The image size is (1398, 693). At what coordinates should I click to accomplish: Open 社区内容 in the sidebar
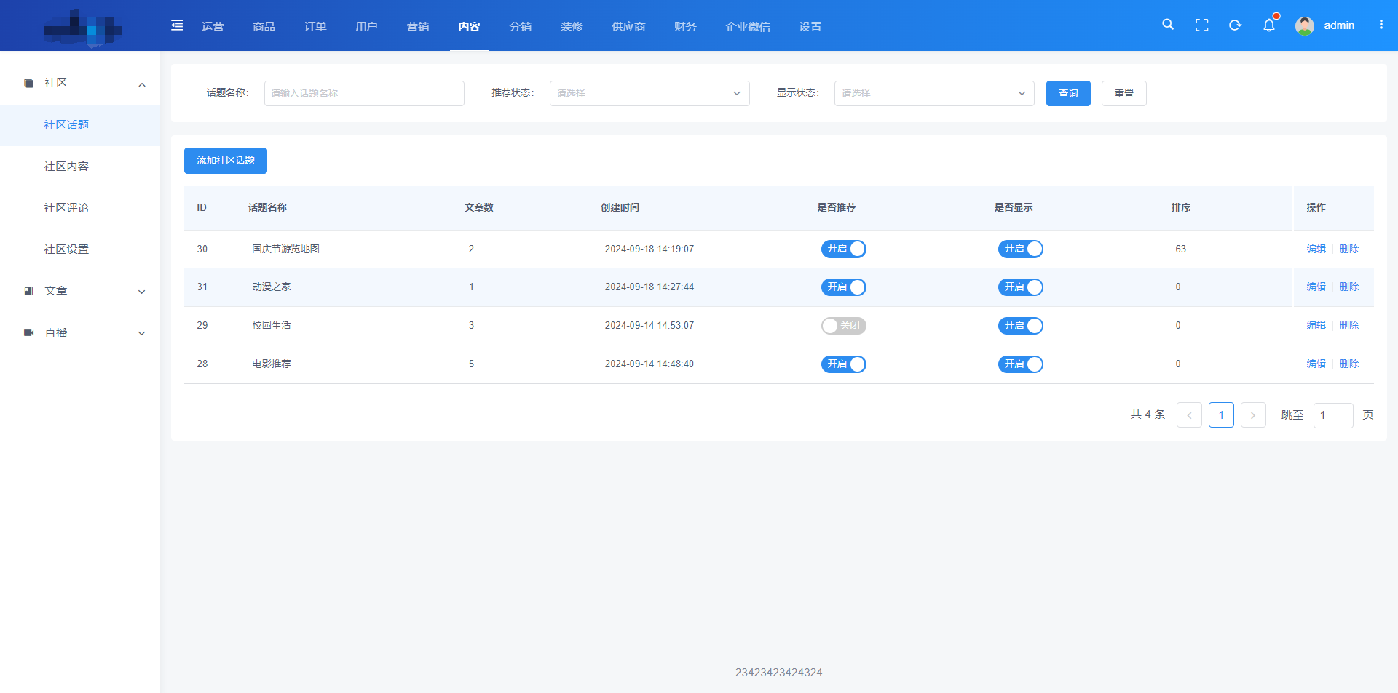[x=66, y=167]
